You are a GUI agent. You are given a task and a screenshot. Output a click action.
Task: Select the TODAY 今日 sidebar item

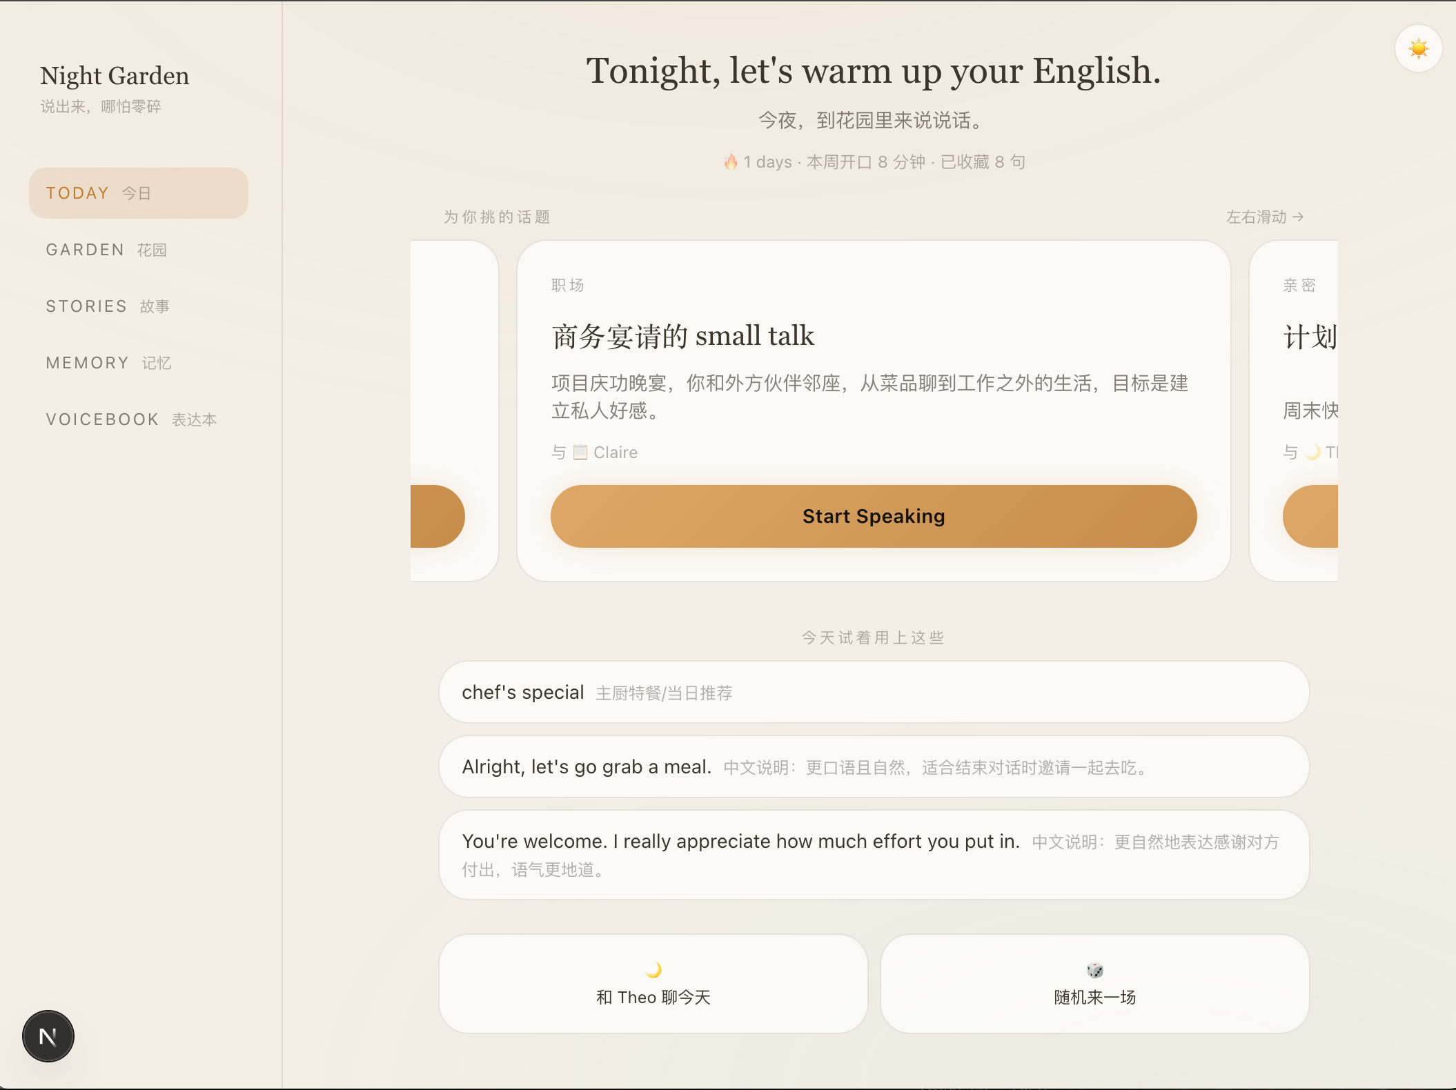pos(139,193)
